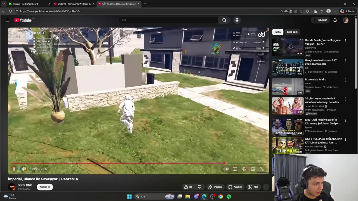358x201 pixels.
Task: Click the YouTube search magnifier button
Action: (x=224, y=20)
